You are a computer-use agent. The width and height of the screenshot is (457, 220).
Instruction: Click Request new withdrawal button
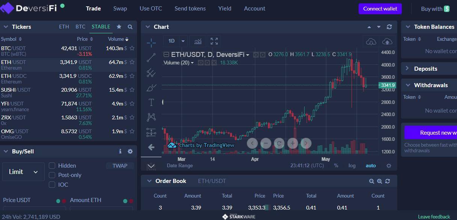click(431, 132)
